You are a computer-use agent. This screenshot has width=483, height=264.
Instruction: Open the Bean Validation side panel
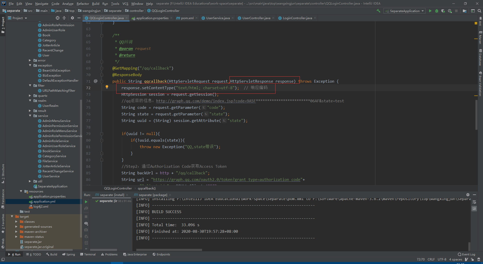pyautogui.click(x=480, y=84)
